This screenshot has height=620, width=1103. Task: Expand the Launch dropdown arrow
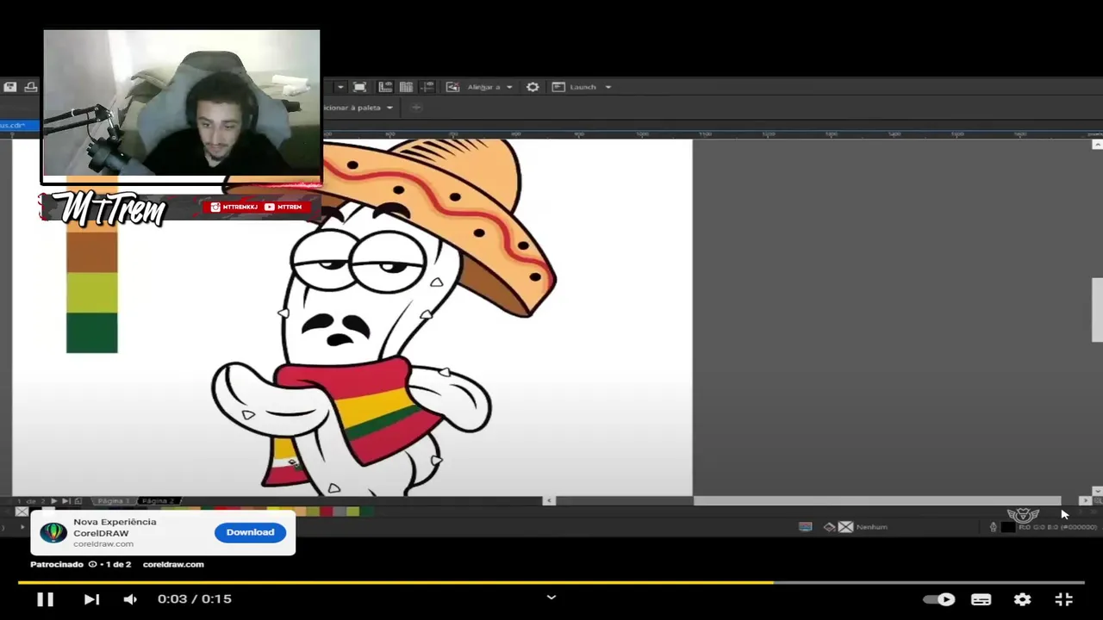tap(608, 87)
